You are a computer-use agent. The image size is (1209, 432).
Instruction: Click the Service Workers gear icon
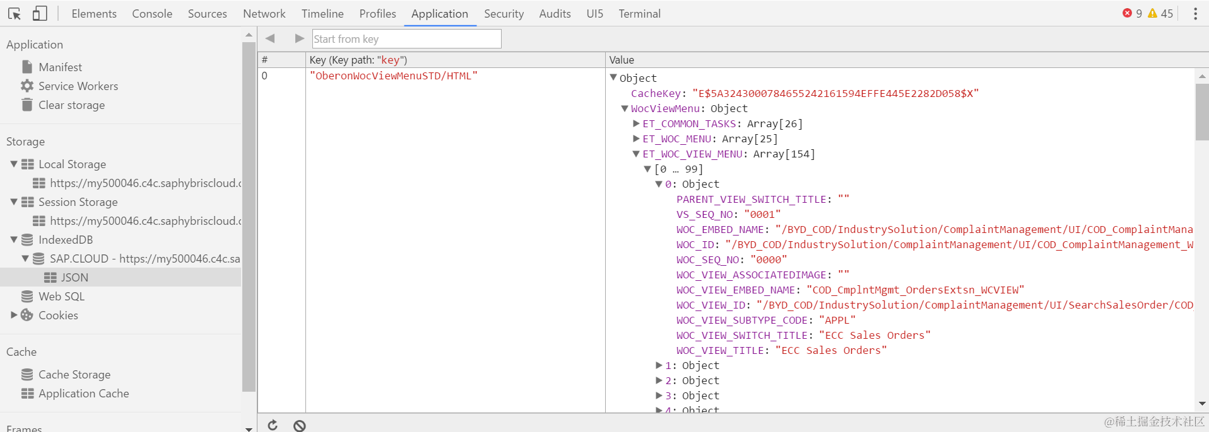(27, 86)
